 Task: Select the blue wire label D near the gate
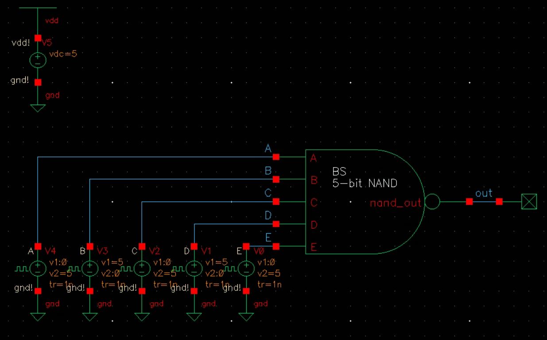point(268,216)
